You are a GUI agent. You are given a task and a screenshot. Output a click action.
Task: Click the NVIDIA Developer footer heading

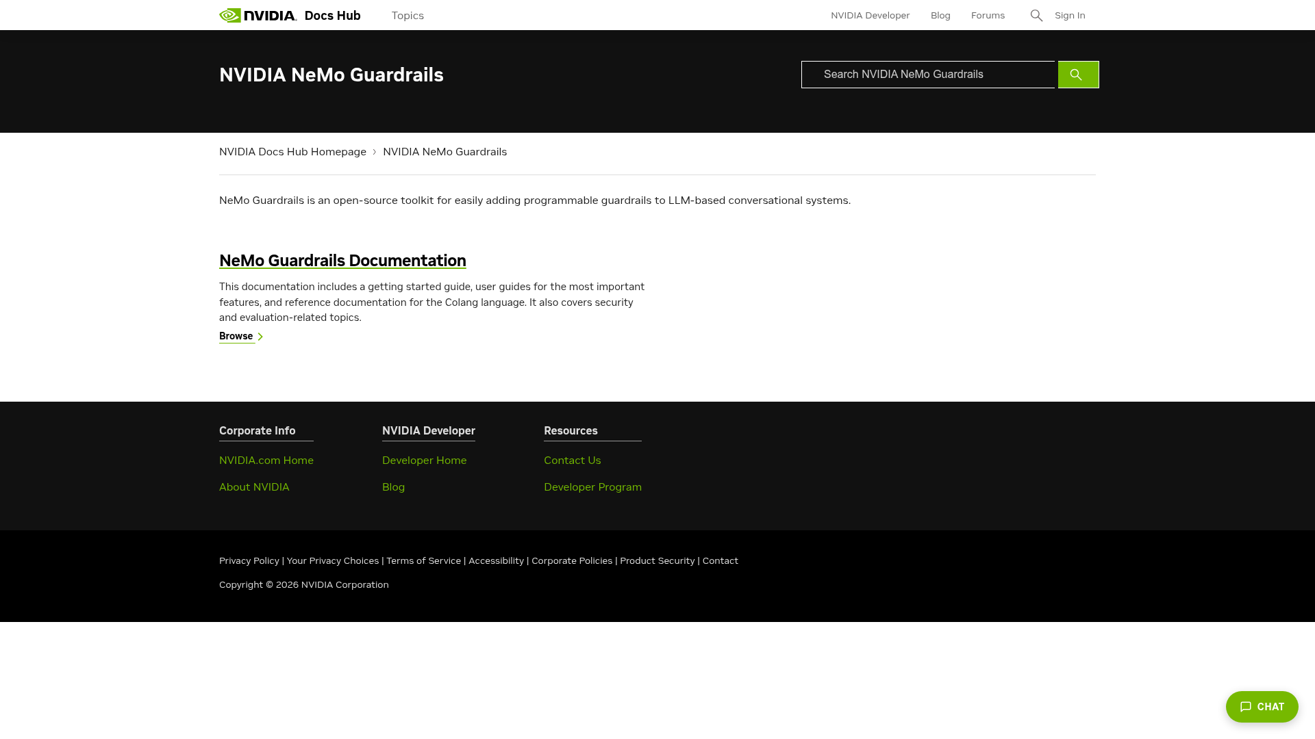click(428, 431)
